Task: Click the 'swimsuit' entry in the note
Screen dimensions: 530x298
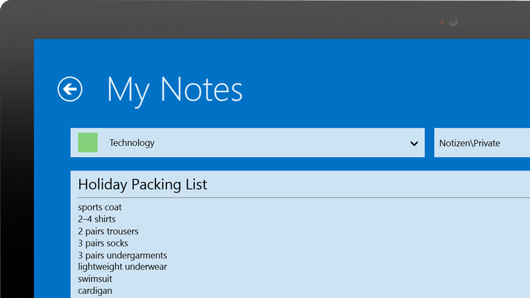Action: [95, 279]
